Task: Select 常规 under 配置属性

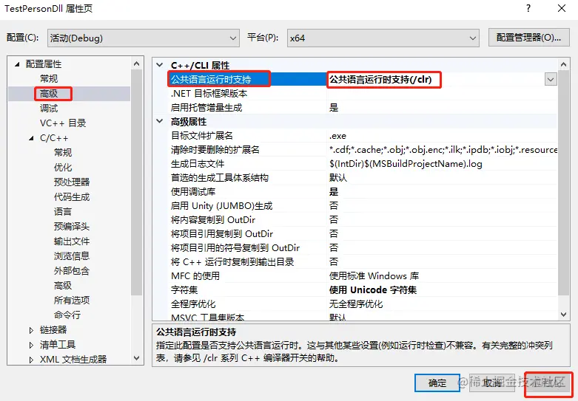Action: [49, 79]
